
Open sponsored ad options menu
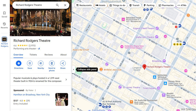click(x=35, y=90)
